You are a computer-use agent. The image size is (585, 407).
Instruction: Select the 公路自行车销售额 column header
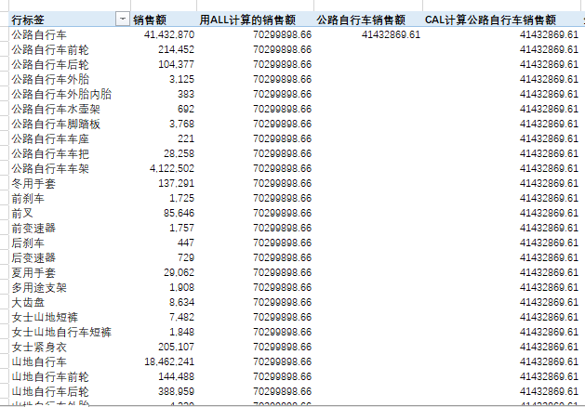(x=361, y=20)
